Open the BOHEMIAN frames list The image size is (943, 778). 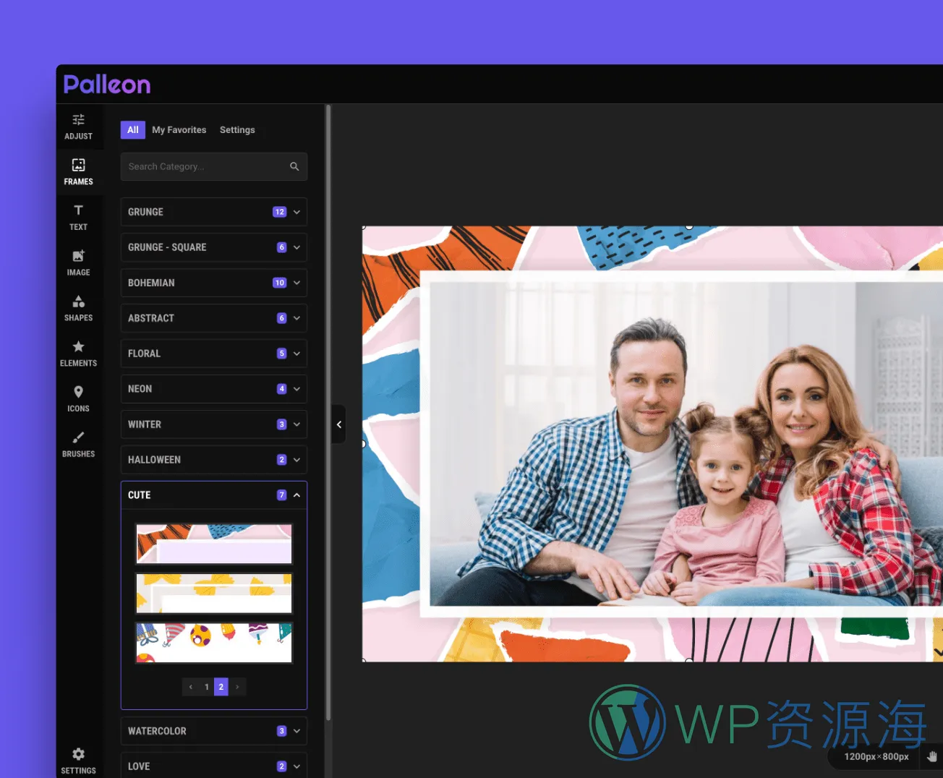(x=213, y=283)
